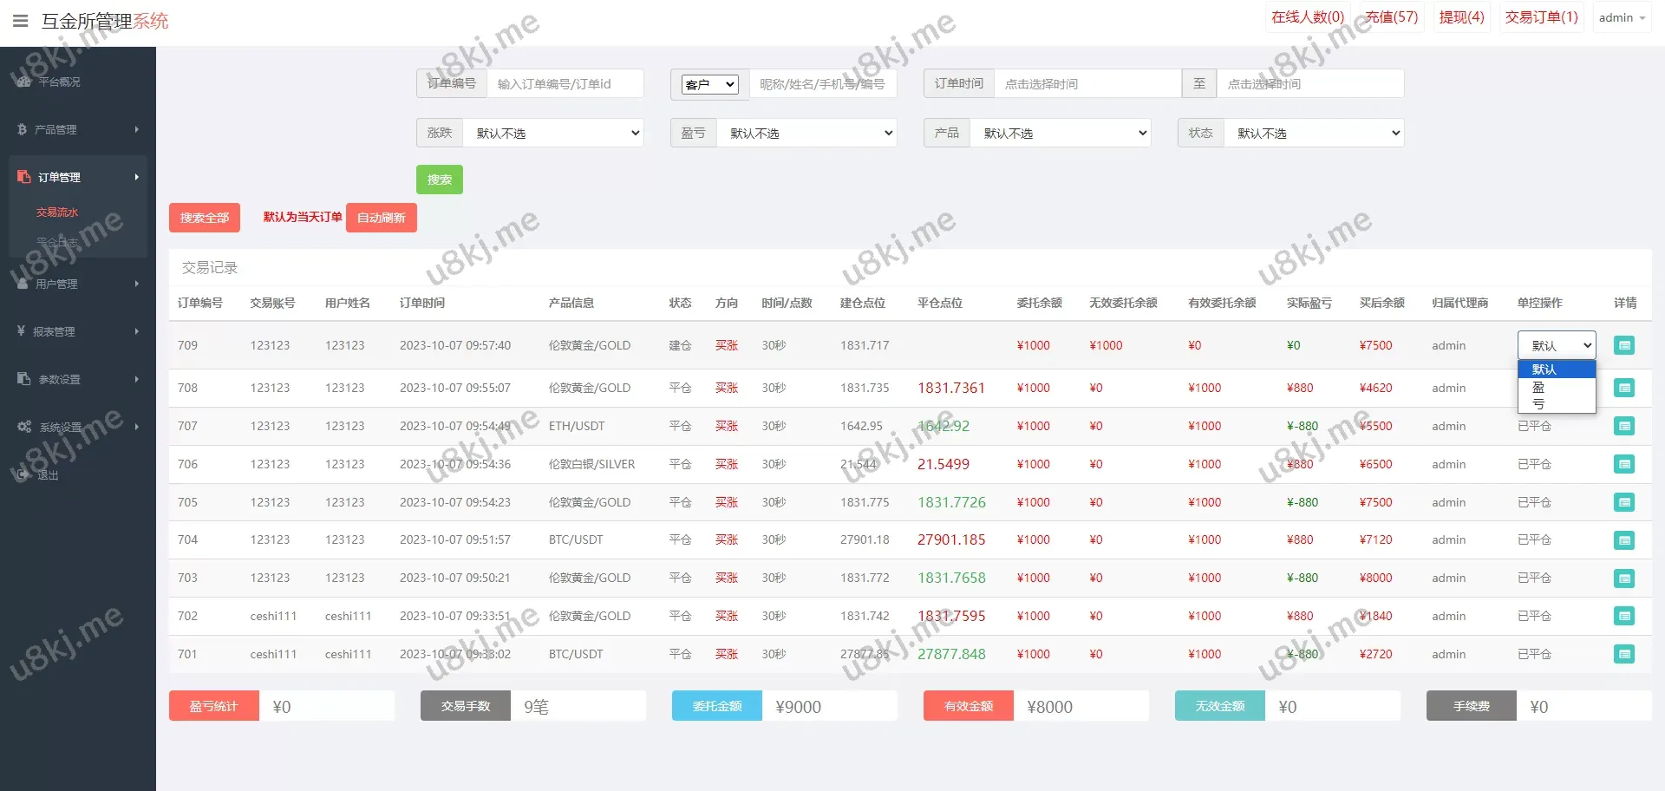
Task: Open 交易流水 submenu item
Action: [x=57, y=212]
